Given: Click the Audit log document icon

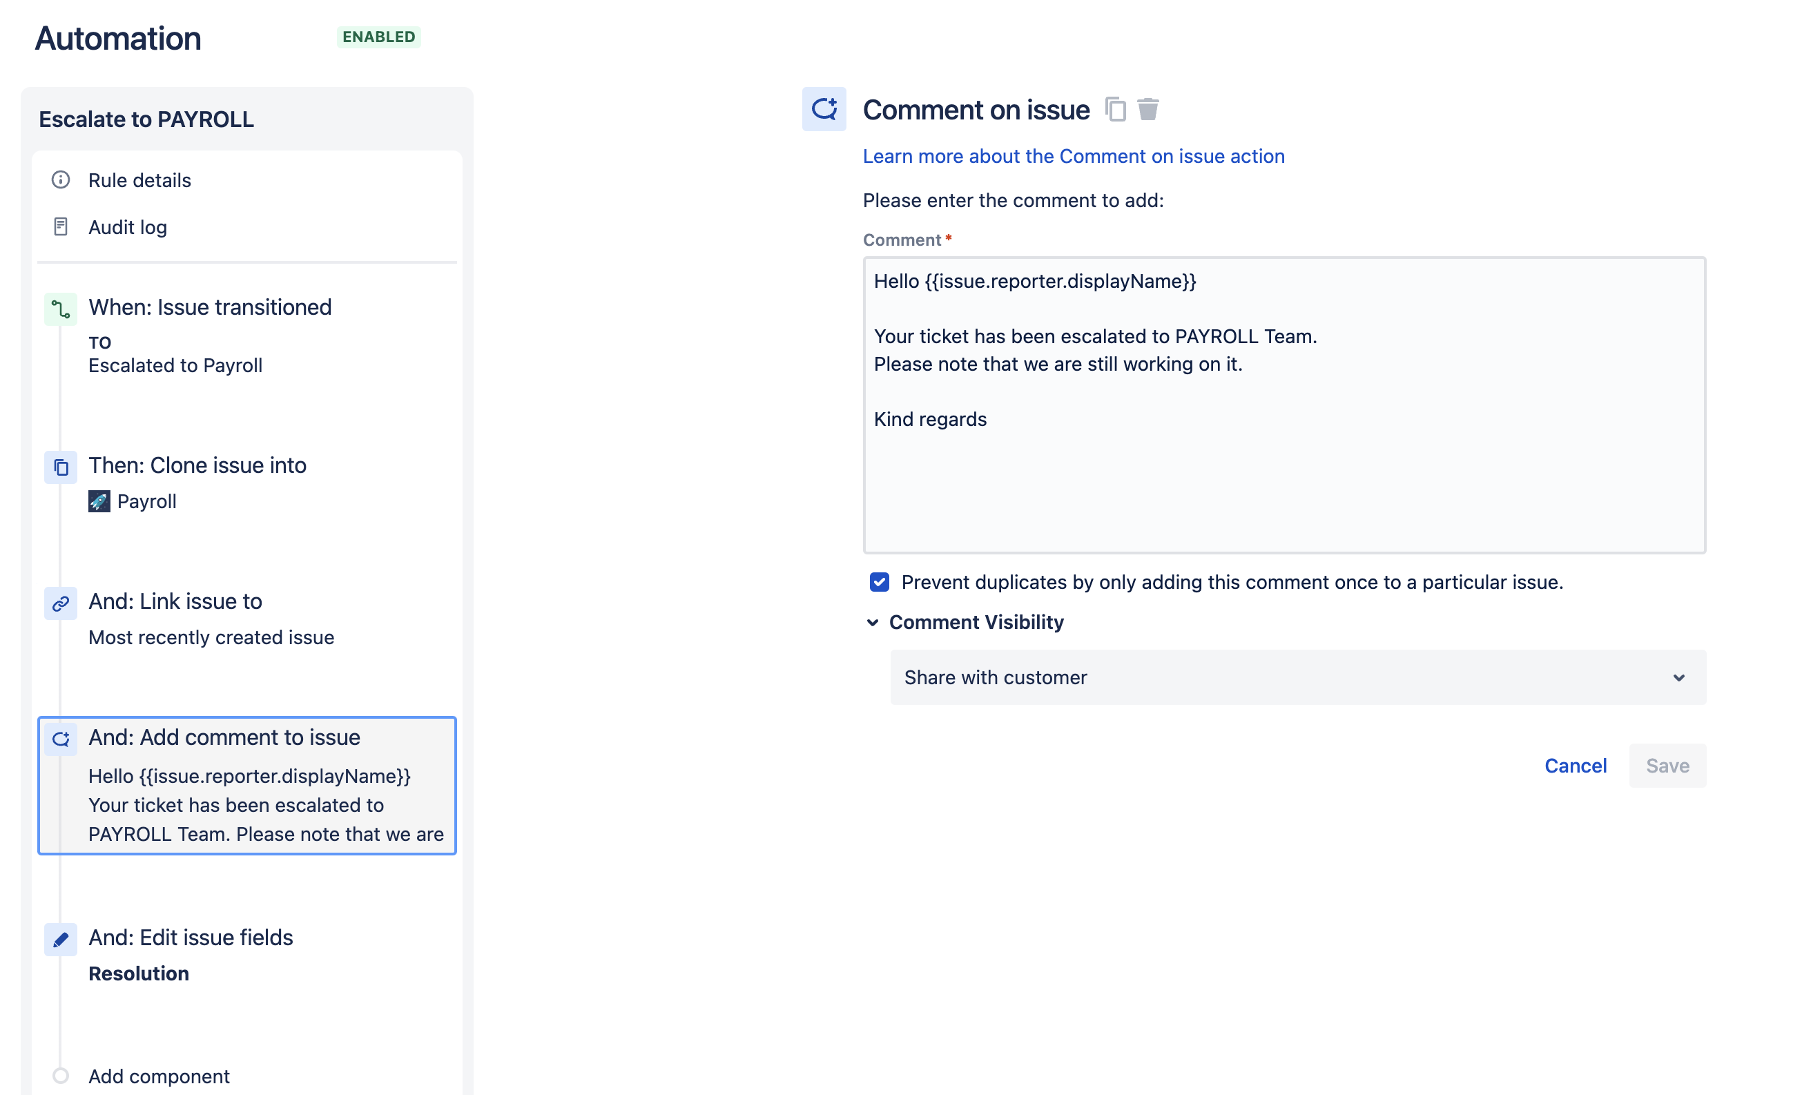Looking at the screenshot, I should click(x=61, y=226).
